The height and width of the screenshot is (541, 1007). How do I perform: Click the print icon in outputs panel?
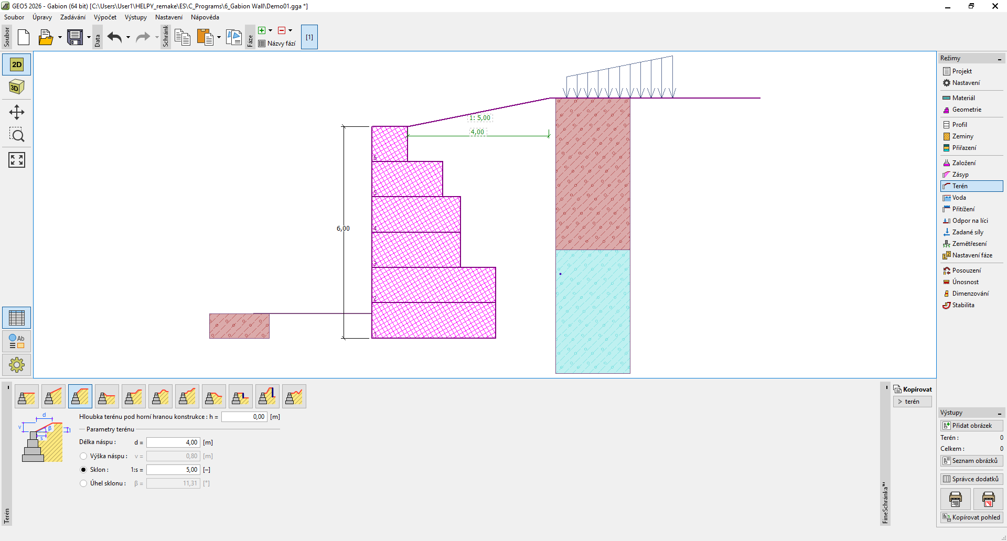pyautogui.click(x=955, y=499)
